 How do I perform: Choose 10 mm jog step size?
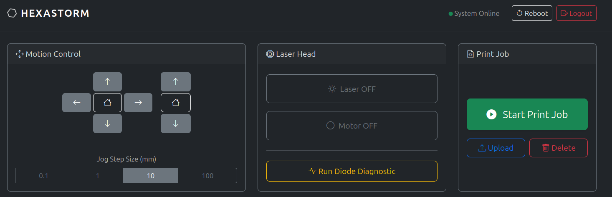click(151, 176)
